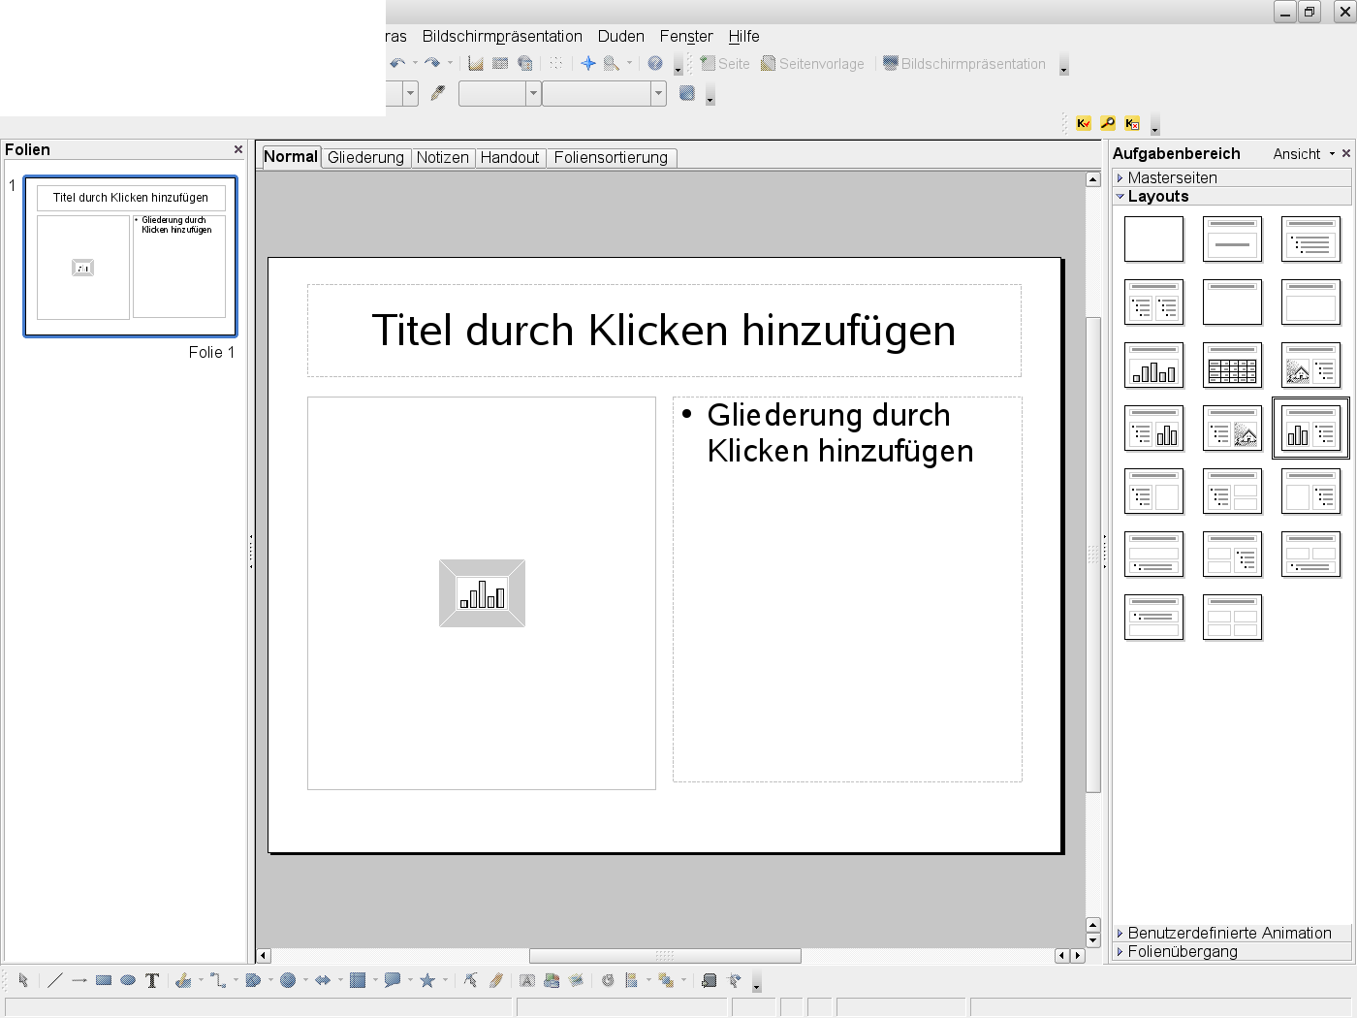Click the Seitenvorlage toolbar button
1357x1018 pixels.
pos(812,64)
